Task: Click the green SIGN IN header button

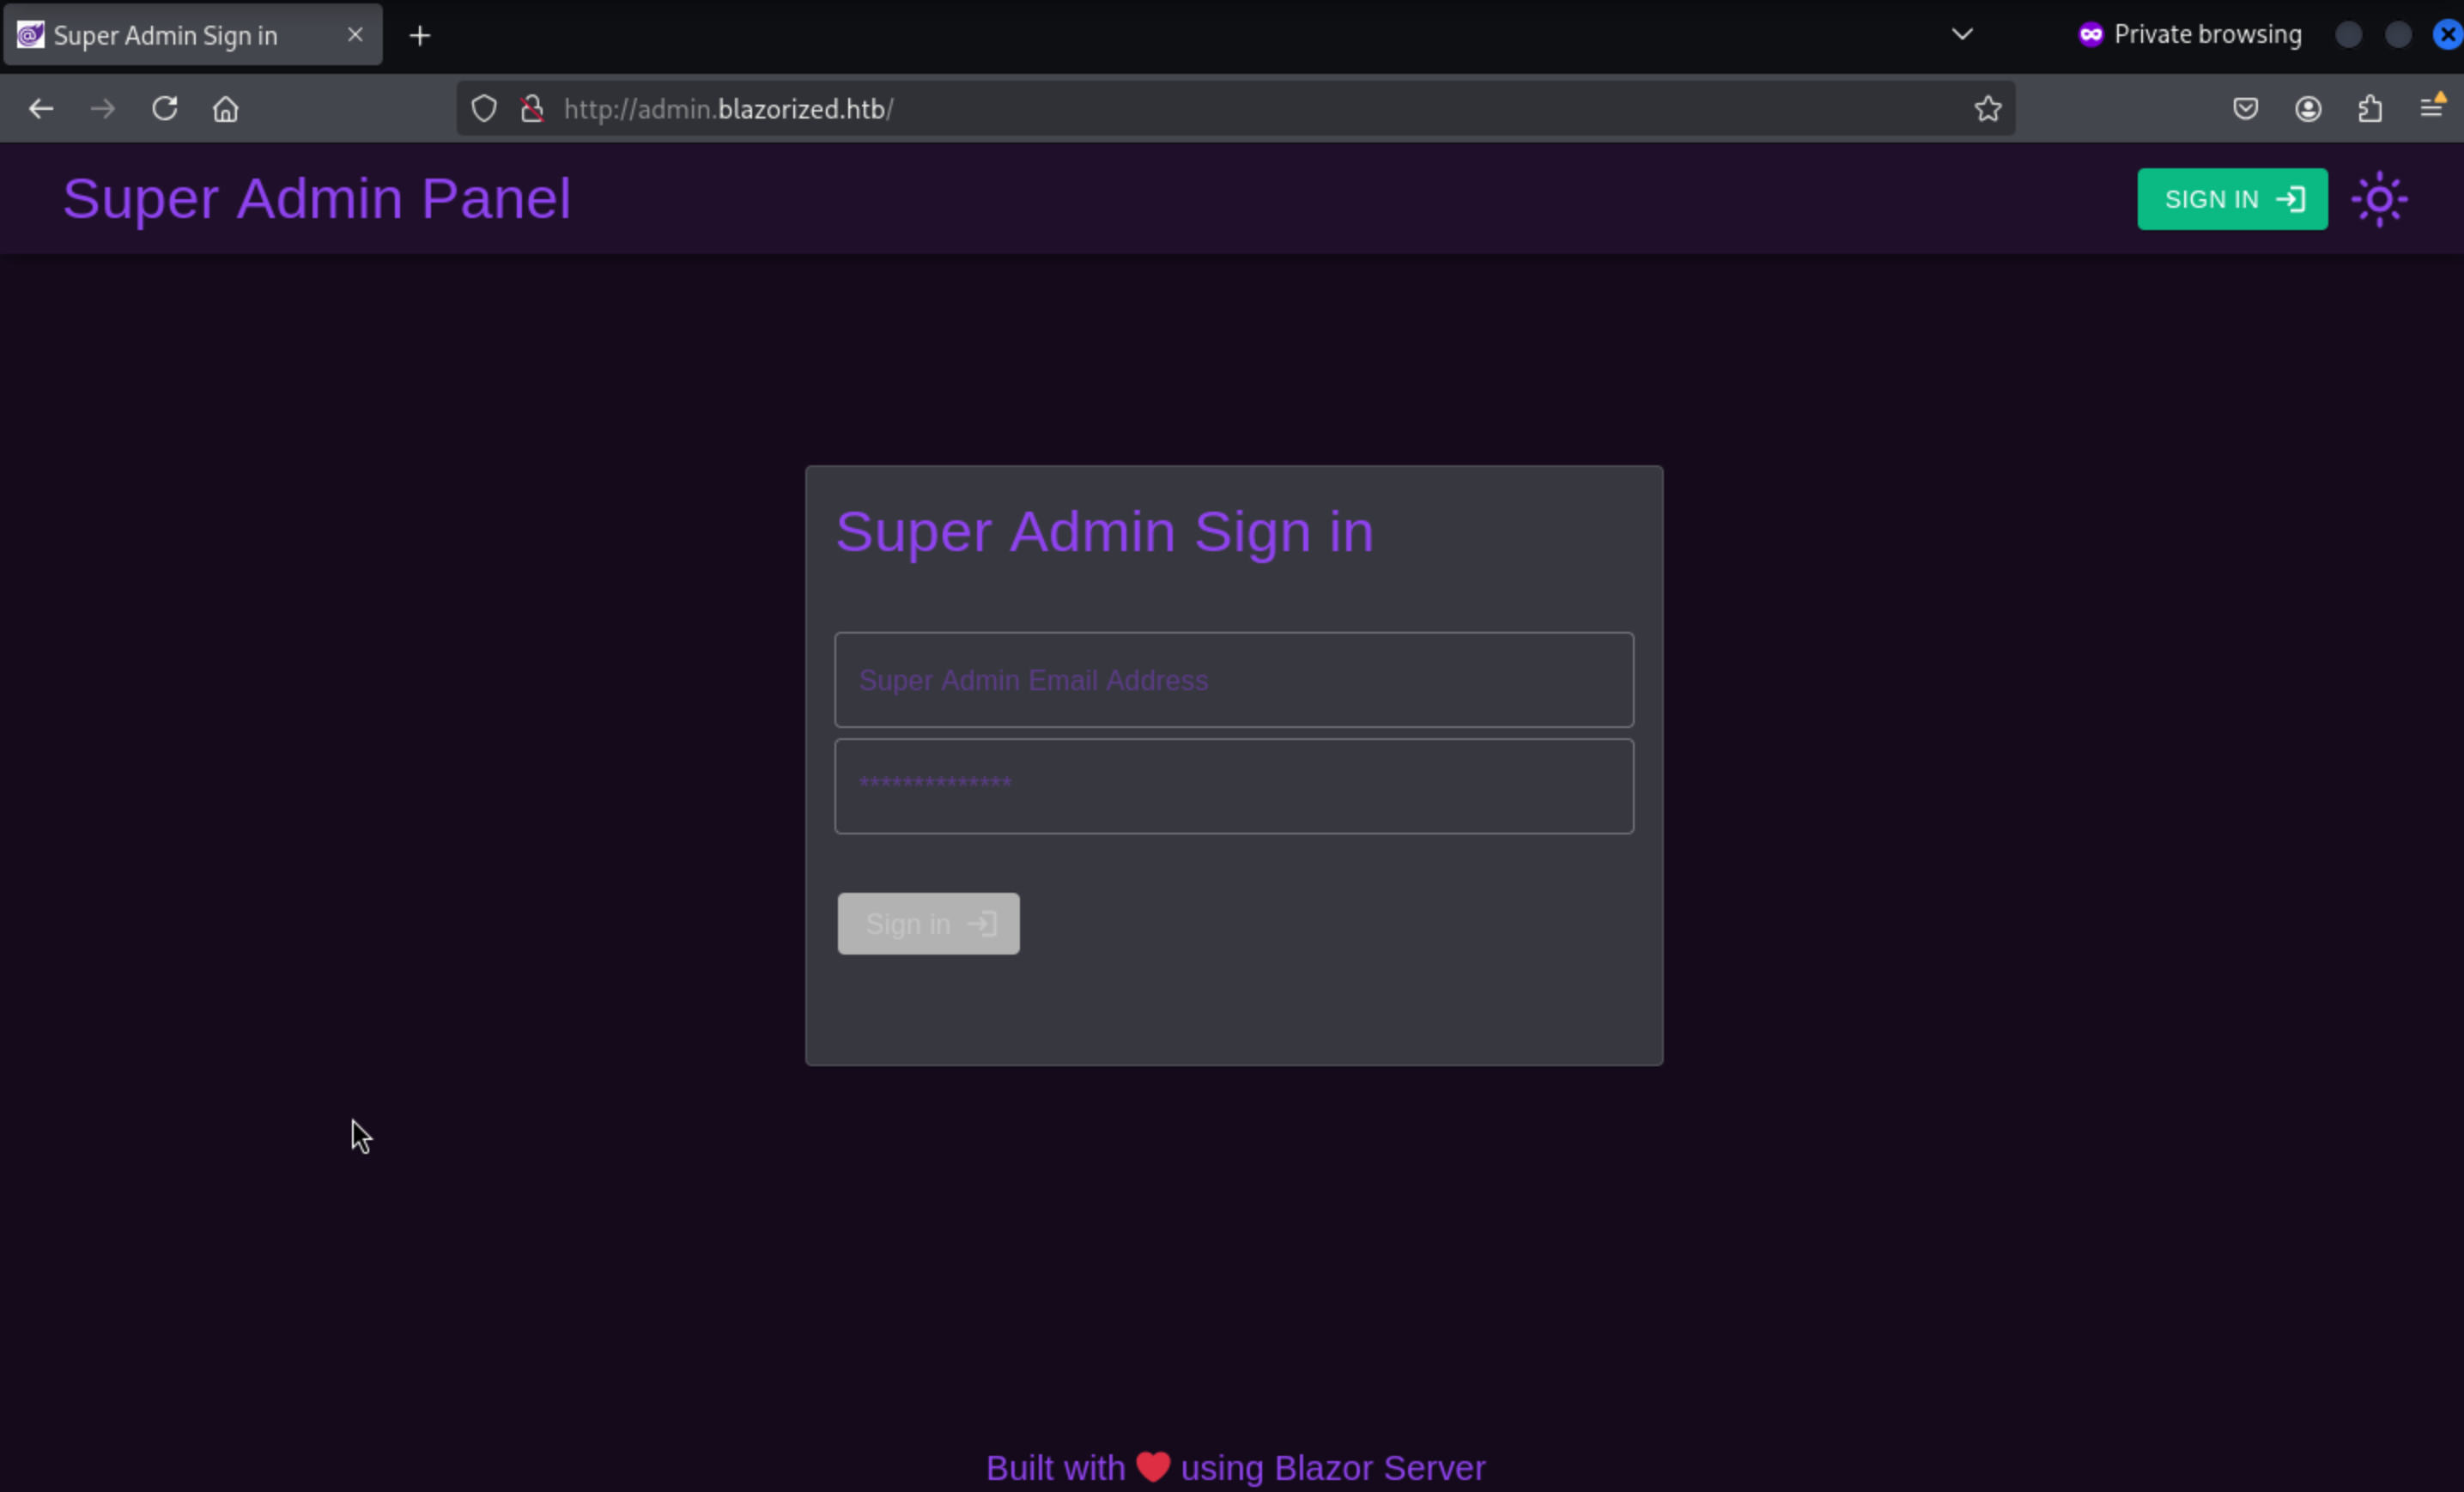Action: click(x=2232, y=200)
